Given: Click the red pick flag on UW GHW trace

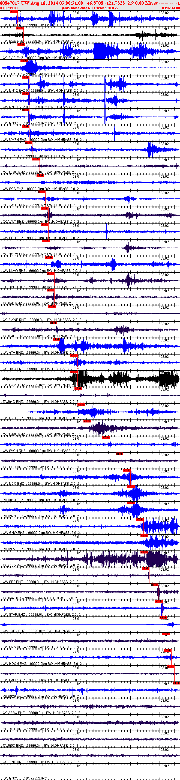Looking at the screenshot, I should (x=139, y=519).
